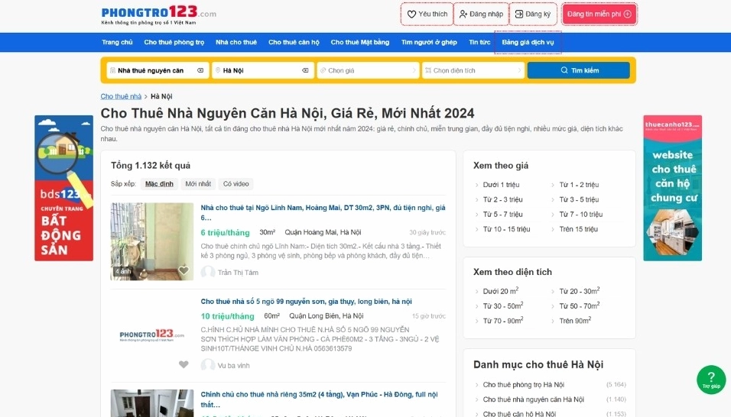Filter price Dưới 1 triệu
Screen dimensions: 731x417
[501, 185]
